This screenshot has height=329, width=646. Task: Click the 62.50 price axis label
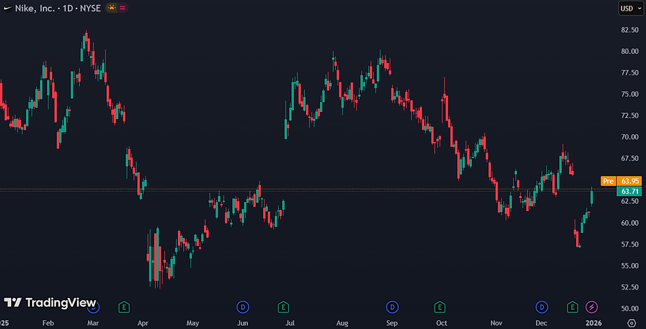(630, 201)
